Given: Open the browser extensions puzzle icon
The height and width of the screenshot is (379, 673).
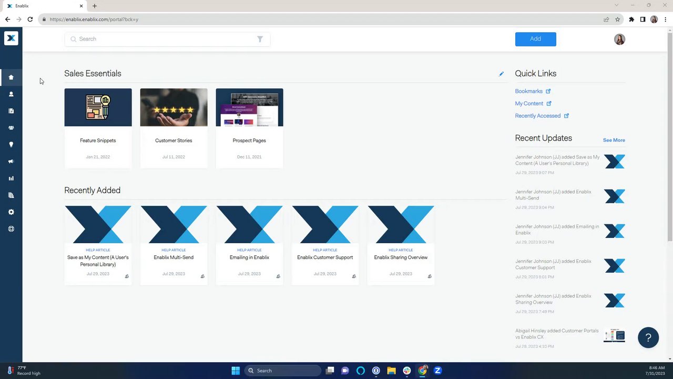Looking at the screenshot, I should (631, 19).
